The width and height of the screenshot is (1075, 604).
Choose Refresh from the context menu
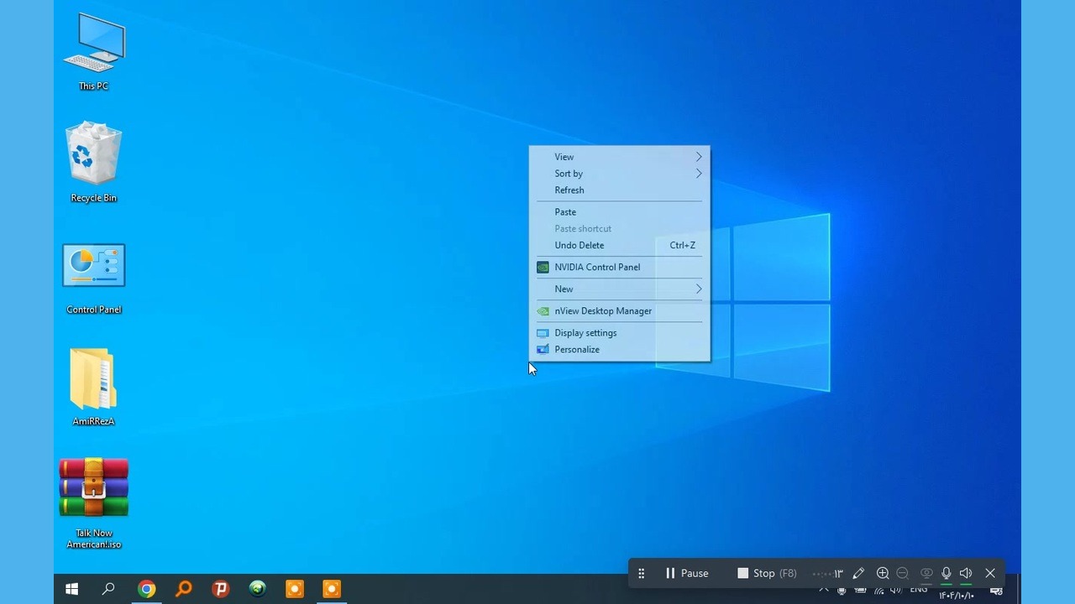coord(569,190)
